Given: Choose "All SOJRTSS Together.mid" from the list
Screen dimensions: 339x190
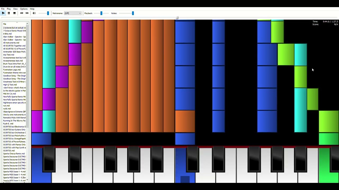Looking at the screenshot, I should [x=14, y=46].
